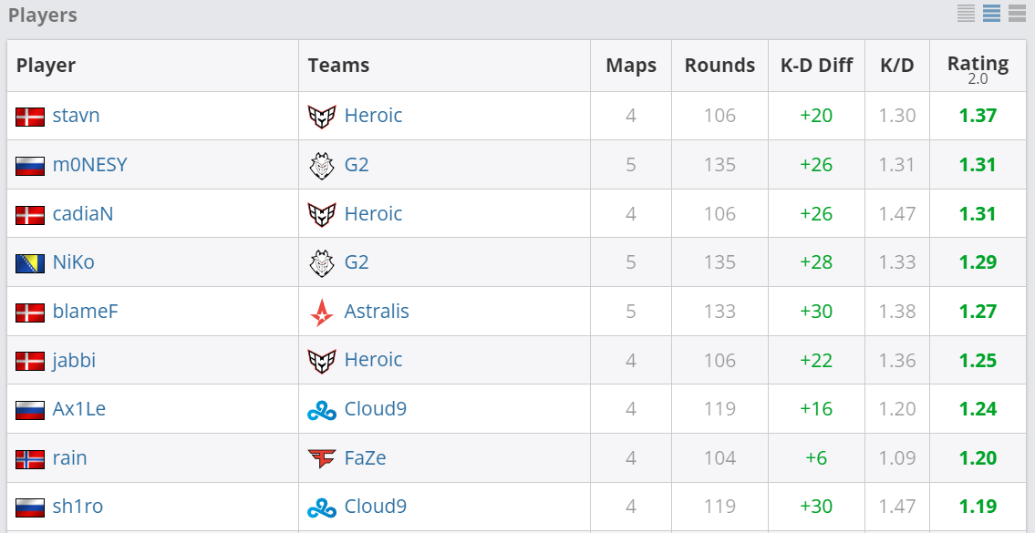Click the Danish flag next to stavn
Image resolution: width=1035 pixels, height=533 pixels.
point(30,115)
